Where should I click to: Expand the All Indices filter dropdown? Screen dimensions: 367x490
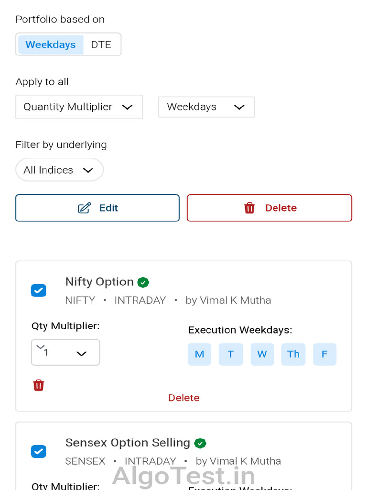[59, 170]
